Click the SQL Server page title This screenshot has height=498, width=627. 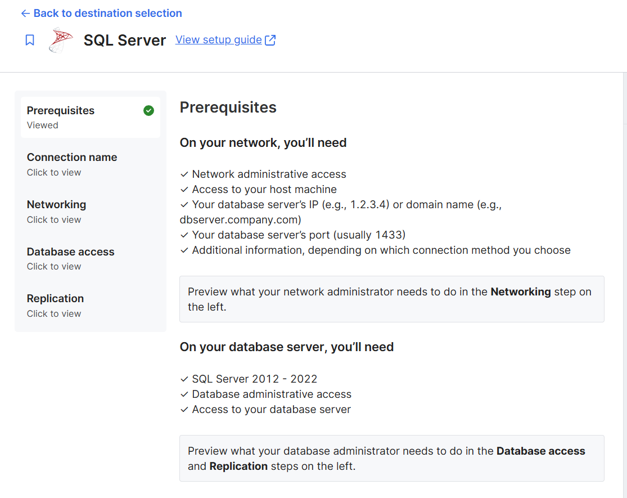pos(125,40)
